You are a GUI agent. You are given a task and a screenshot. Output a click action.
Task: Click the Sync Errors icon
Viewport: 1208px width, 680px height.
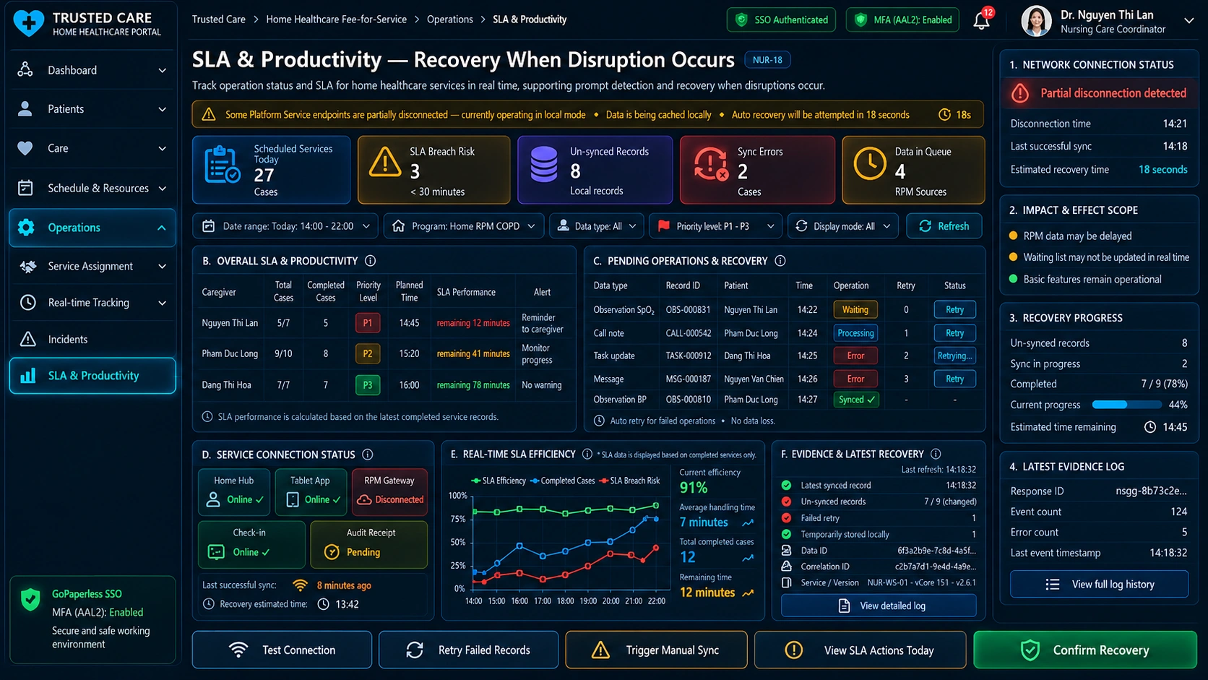pos(710,163)
